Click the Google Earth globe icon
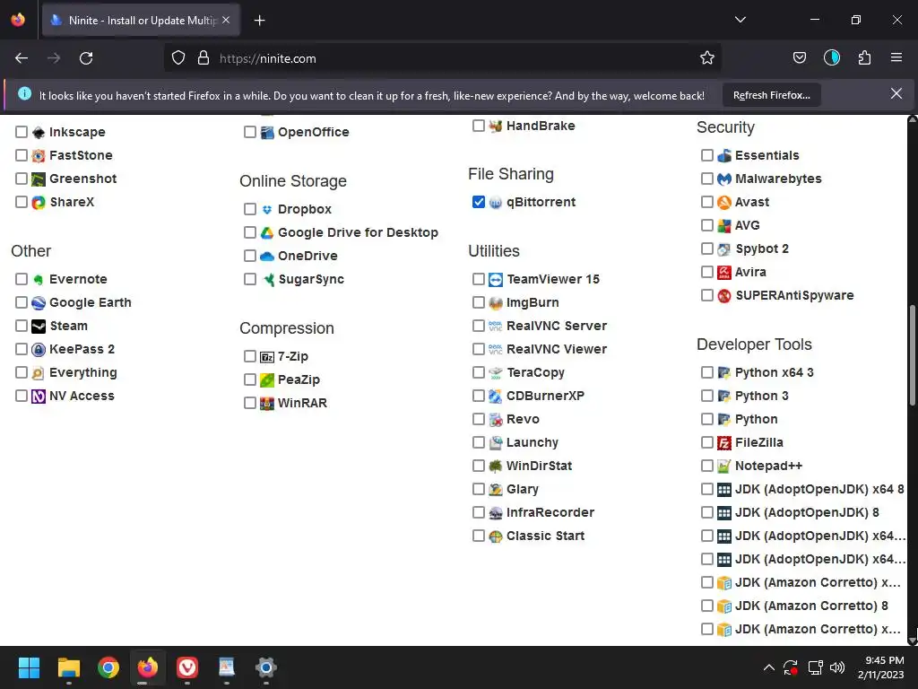Image resolution: width=918 pixels, height=689 pixels. pyautogui.click(x=39, y=303)
